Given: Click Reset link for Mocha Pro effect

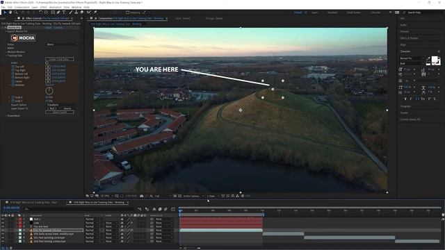Looking at the screenshot, I should (x=49, y=28).
